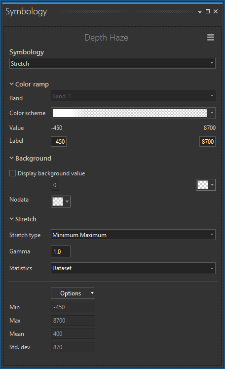Screen dimensions: 225x369
Task: Click the float/maximize pane icon
Action: 208,11
